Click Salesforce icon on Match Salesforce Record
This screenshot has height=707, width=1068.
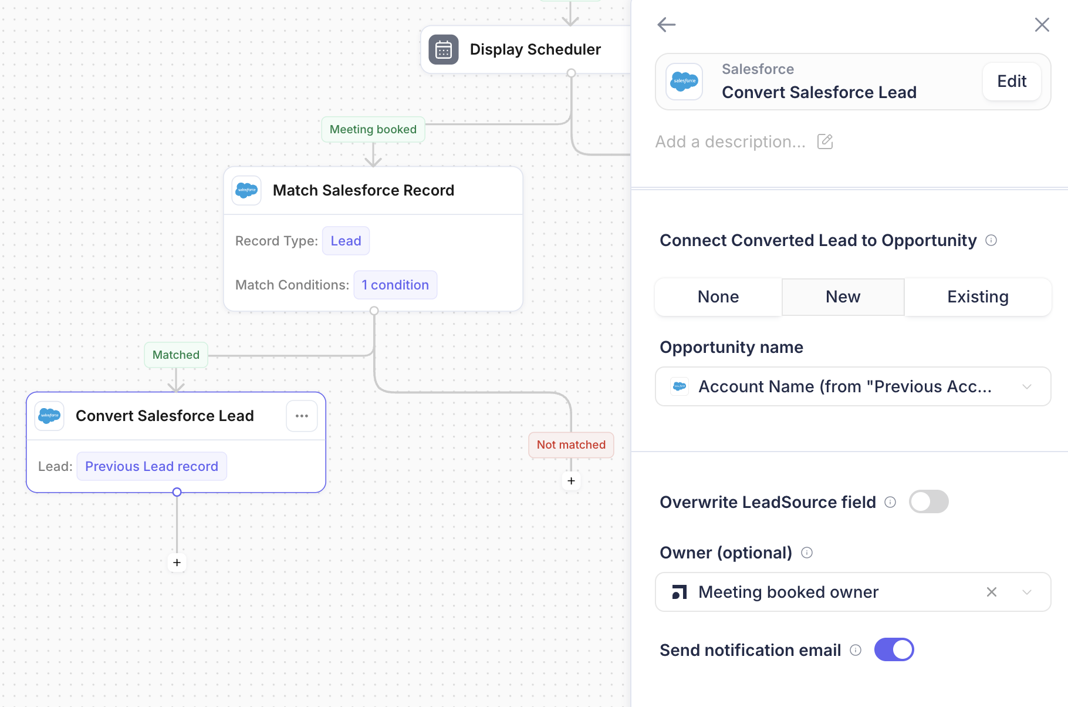(x=246, y=190)
